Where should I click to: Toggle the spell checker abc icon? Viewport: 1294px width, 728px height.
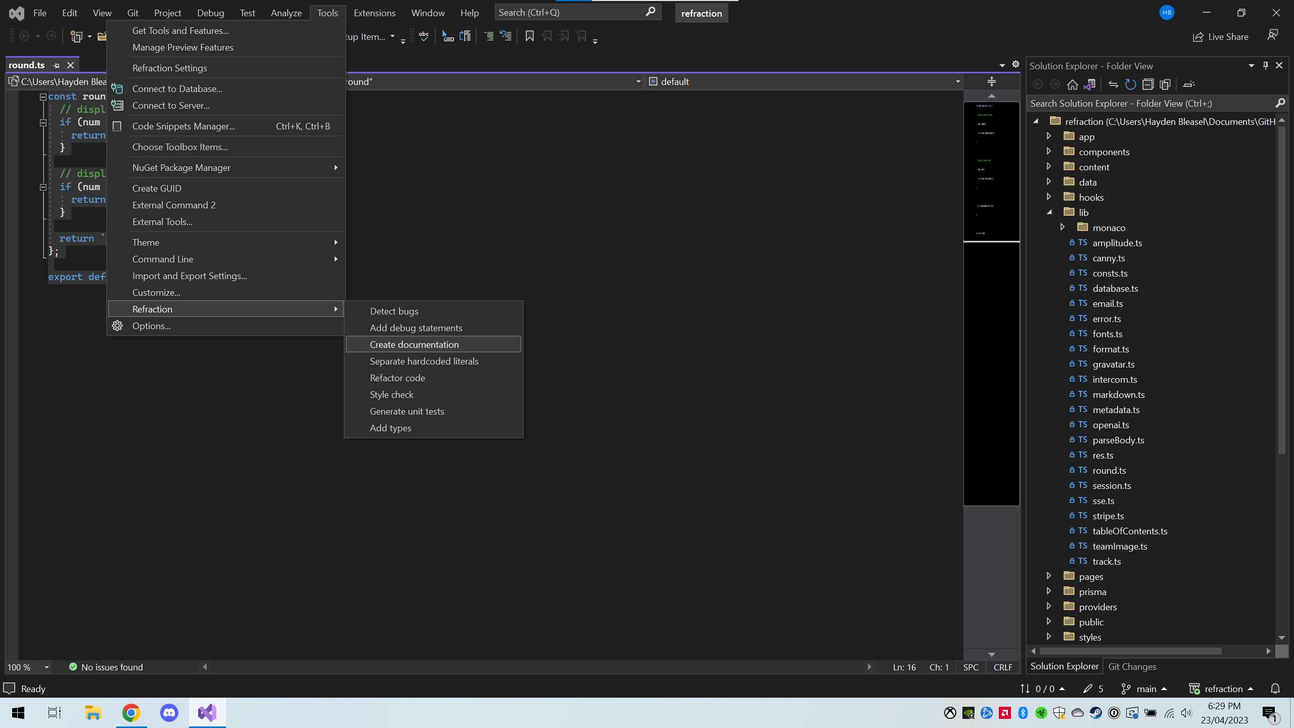[x=424, y=36]
